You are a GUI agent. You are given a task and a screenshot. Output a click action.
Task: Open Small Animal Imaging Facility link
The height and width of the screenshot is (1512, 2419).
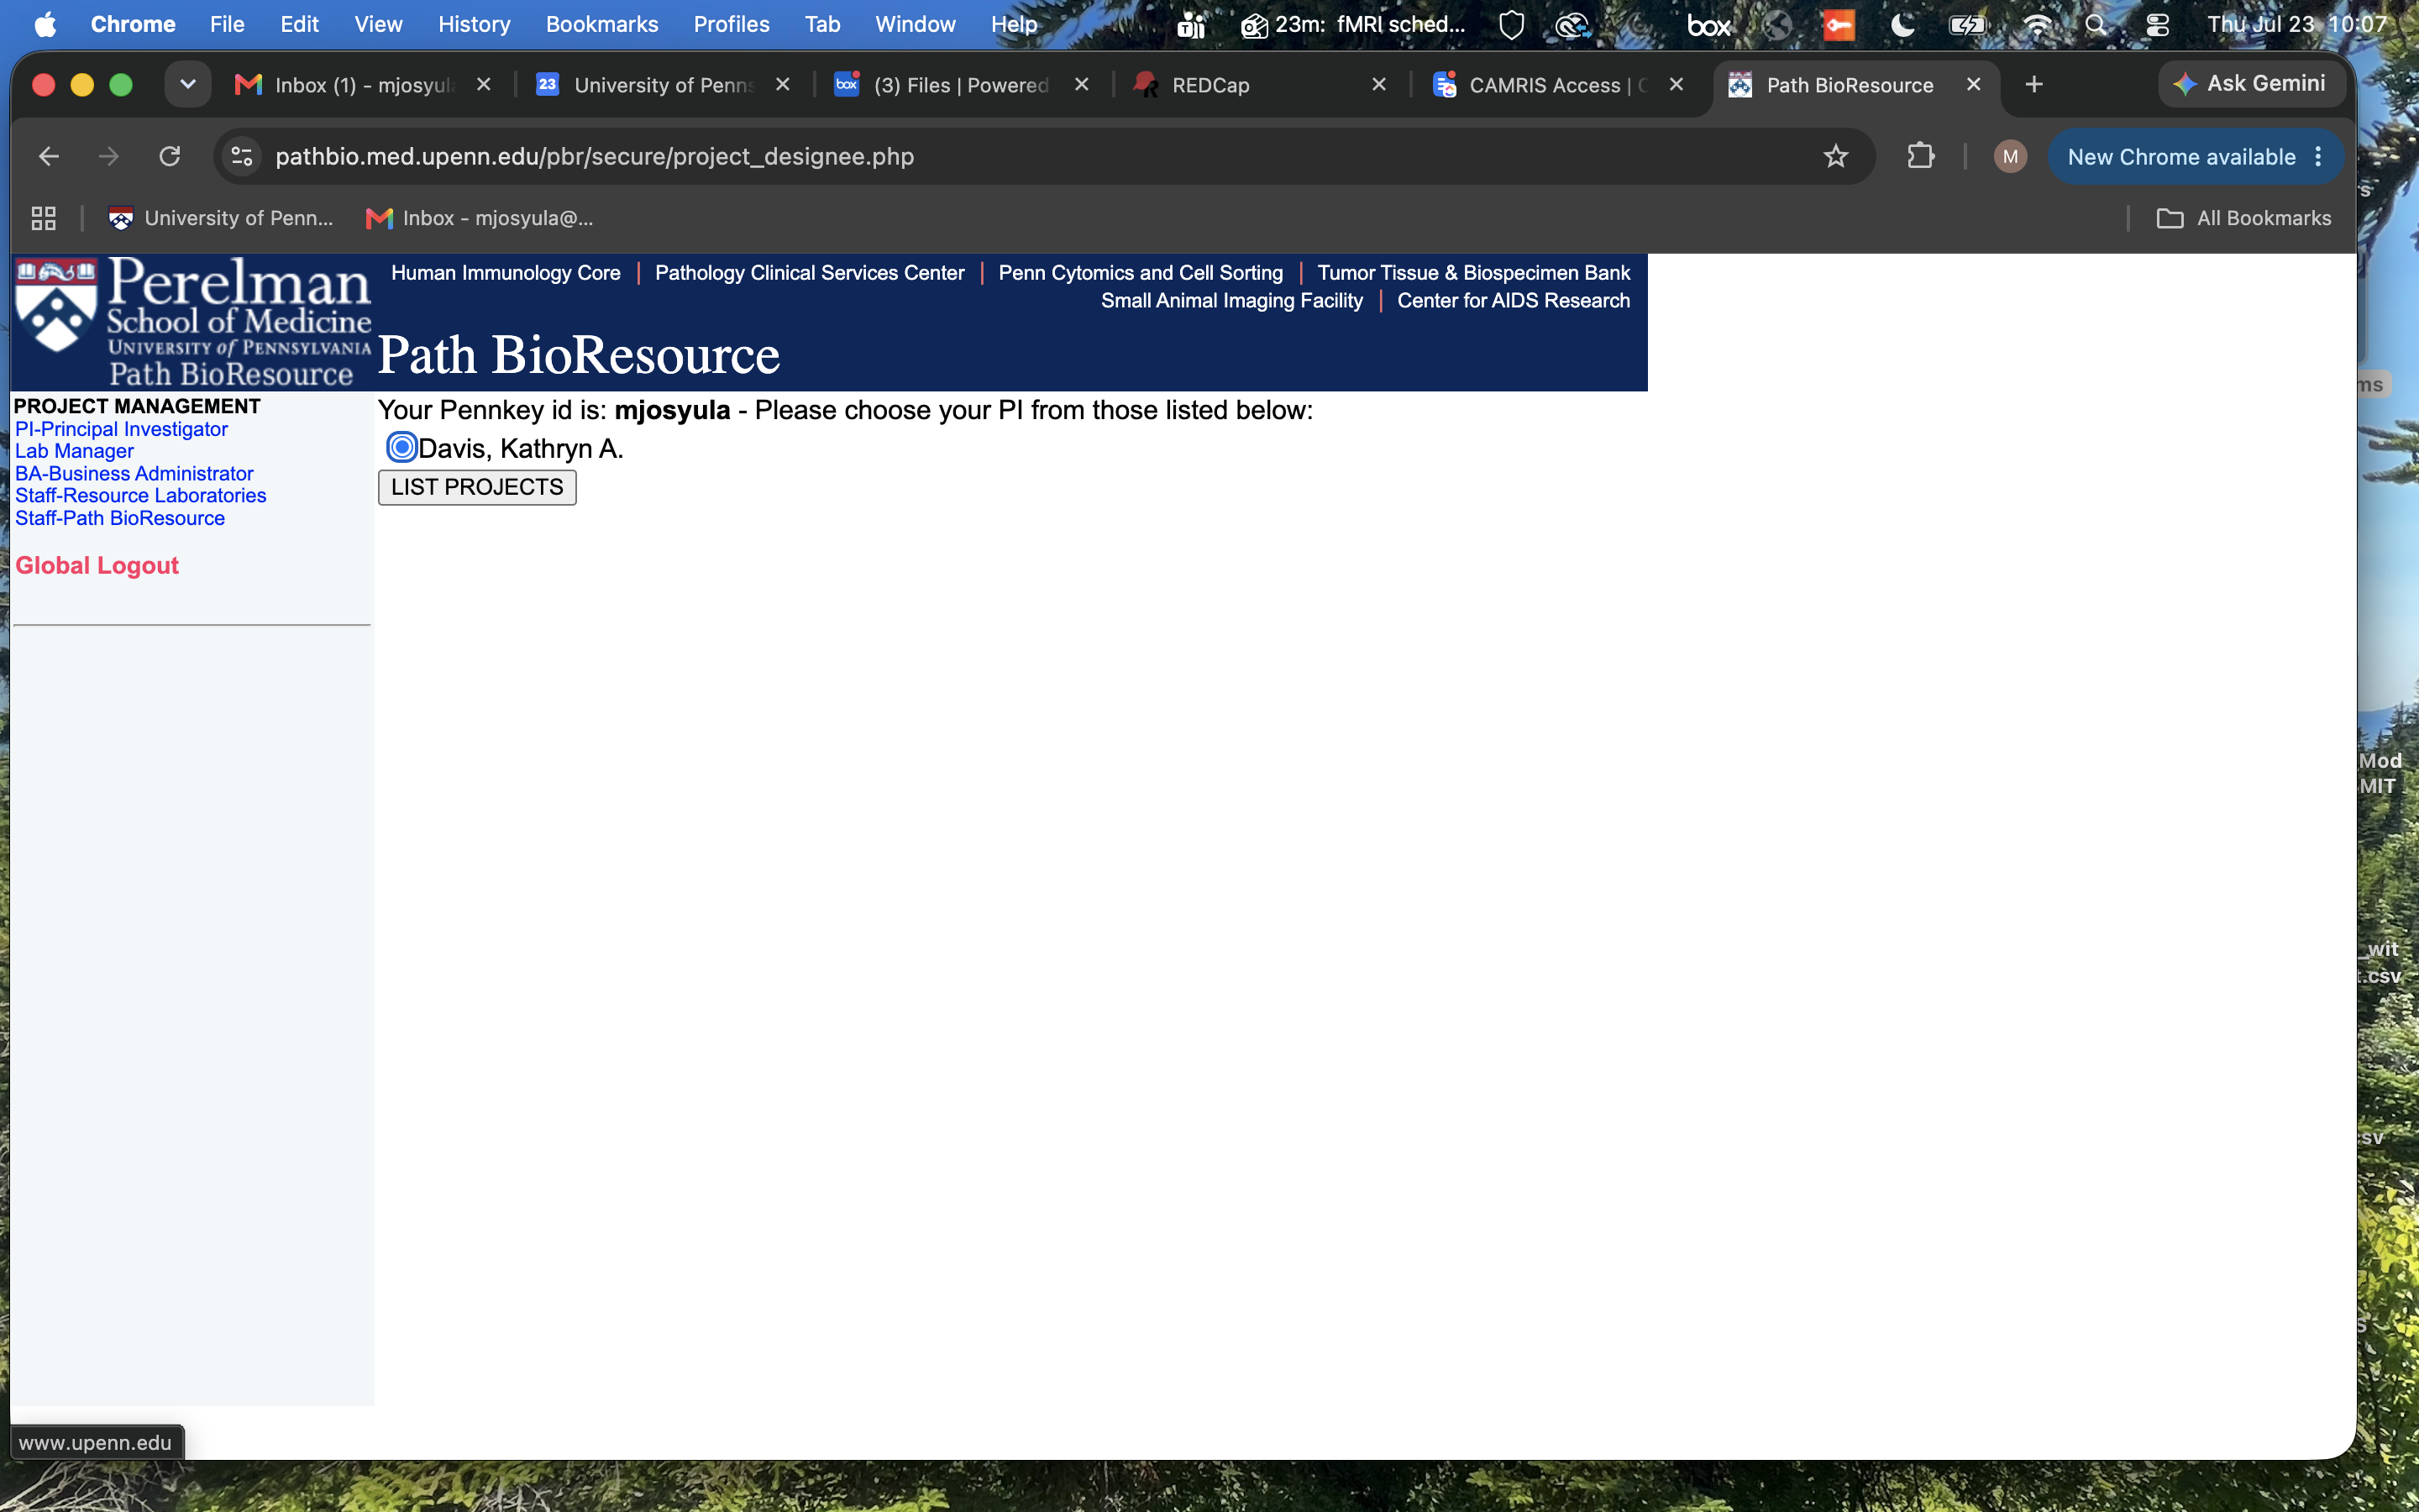(x=1231, y=301)
